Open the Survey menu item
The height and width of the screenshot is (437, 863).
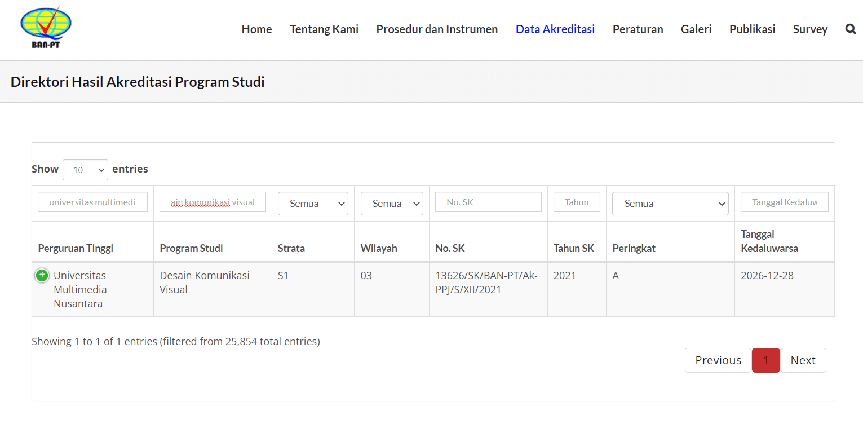click(810, 29)
